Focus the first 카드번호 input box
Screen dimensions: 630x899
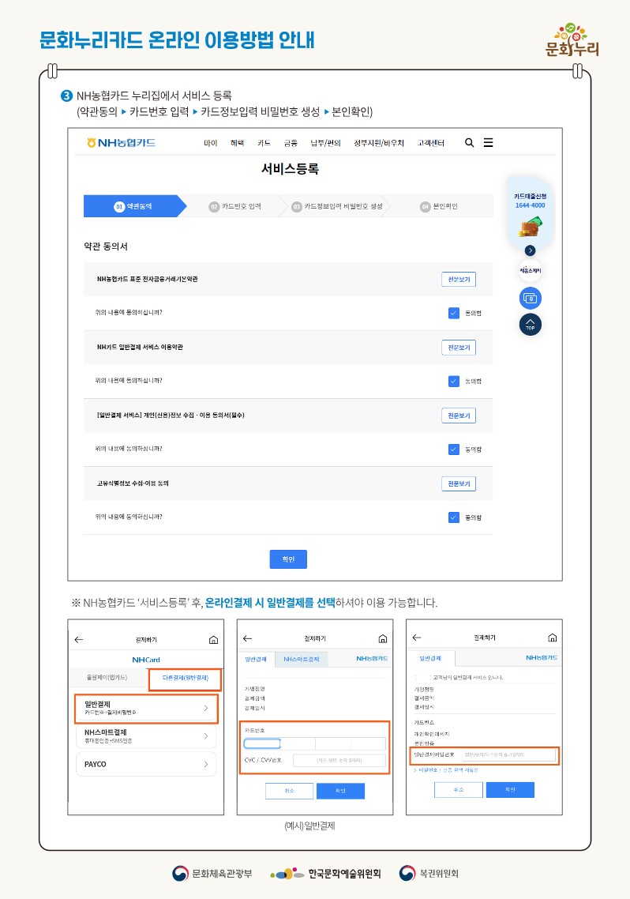262,743
